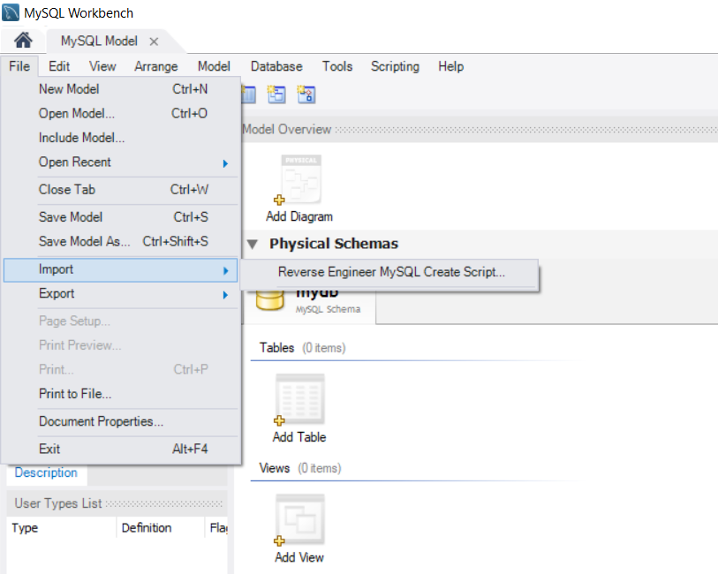The width and height of the screenshot is (718, 574).
Task: Click the Add Diagram icon
Action: tap(300, 179)
